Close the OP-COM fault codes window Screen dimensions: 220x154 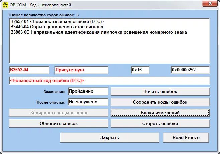210,3
